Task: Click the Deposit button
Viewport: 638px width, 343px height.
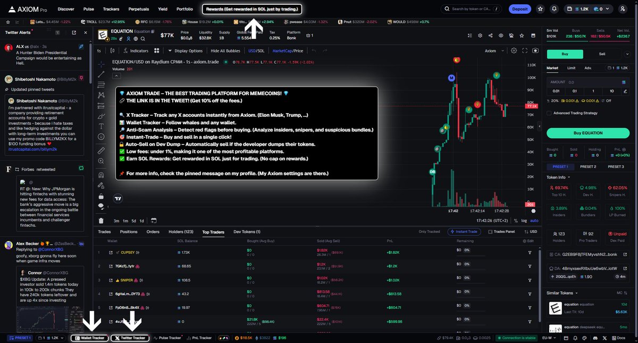Action: click(520, 9)
